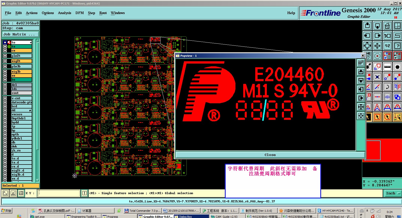402x218 pixels.
Task: Click the pan up view icon
Action: tap(367, 26)
